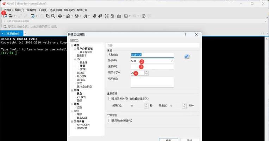Click the '?' help button in dialog title
Image resolution: width=269 pixels, height=141 pixels.
[x=185, y=34]
